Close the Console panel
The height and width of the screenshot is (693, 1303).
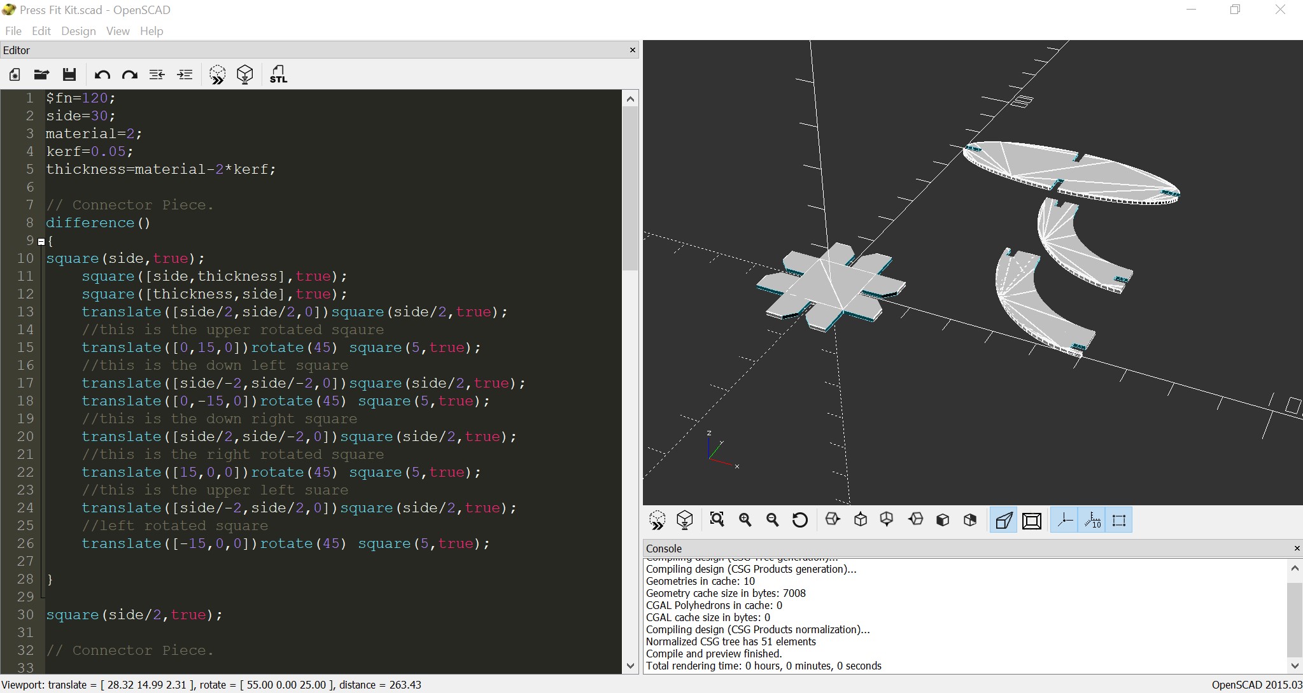click(x=1297, y=548)
